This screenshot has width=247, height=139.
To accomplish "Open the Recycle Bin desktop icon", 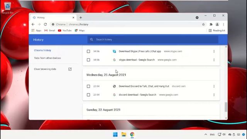I will pyautogui.click(x=7, y=8).
